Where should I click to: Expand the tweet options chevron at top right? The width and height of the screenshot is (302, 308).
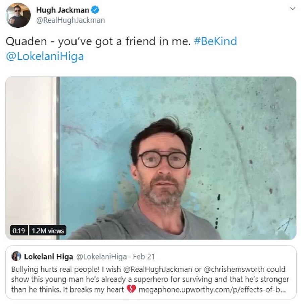click(293, 9)
